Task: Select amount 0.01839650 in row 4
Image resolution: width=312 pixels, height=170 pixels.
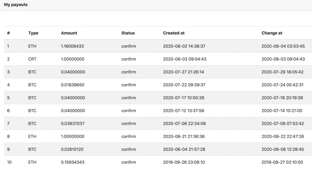Action: (73, 85)
